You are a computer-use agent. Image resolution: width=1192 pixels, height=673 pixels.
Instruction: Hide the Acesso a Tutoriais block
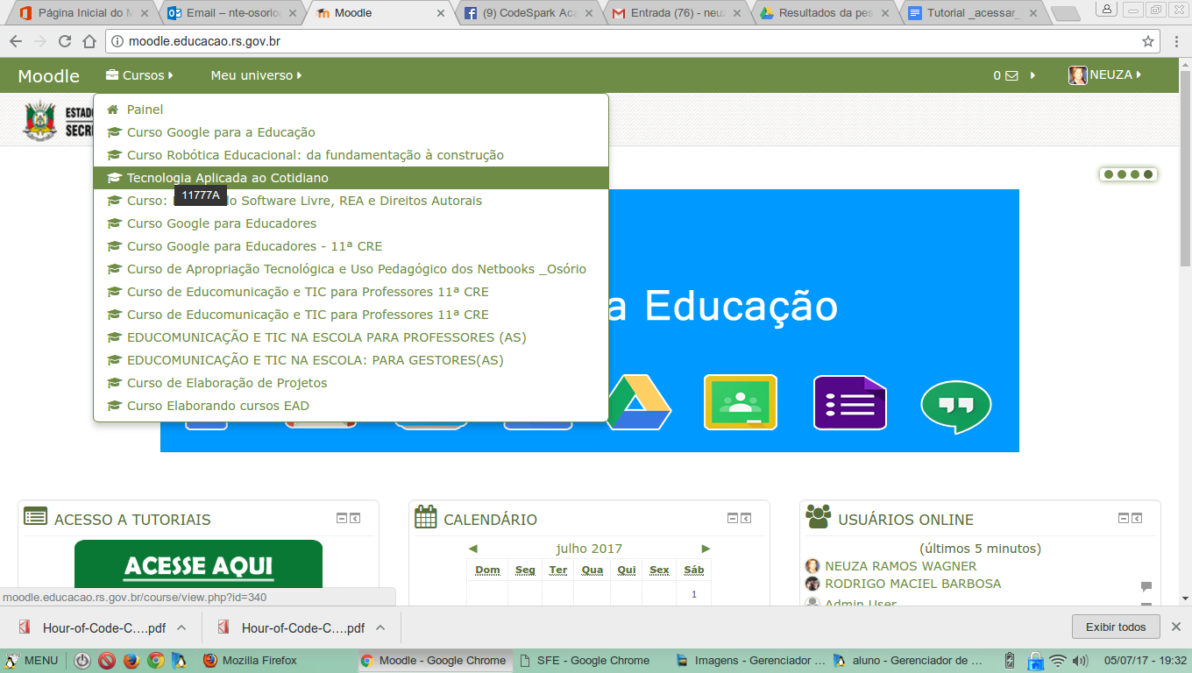coord(342,519)
